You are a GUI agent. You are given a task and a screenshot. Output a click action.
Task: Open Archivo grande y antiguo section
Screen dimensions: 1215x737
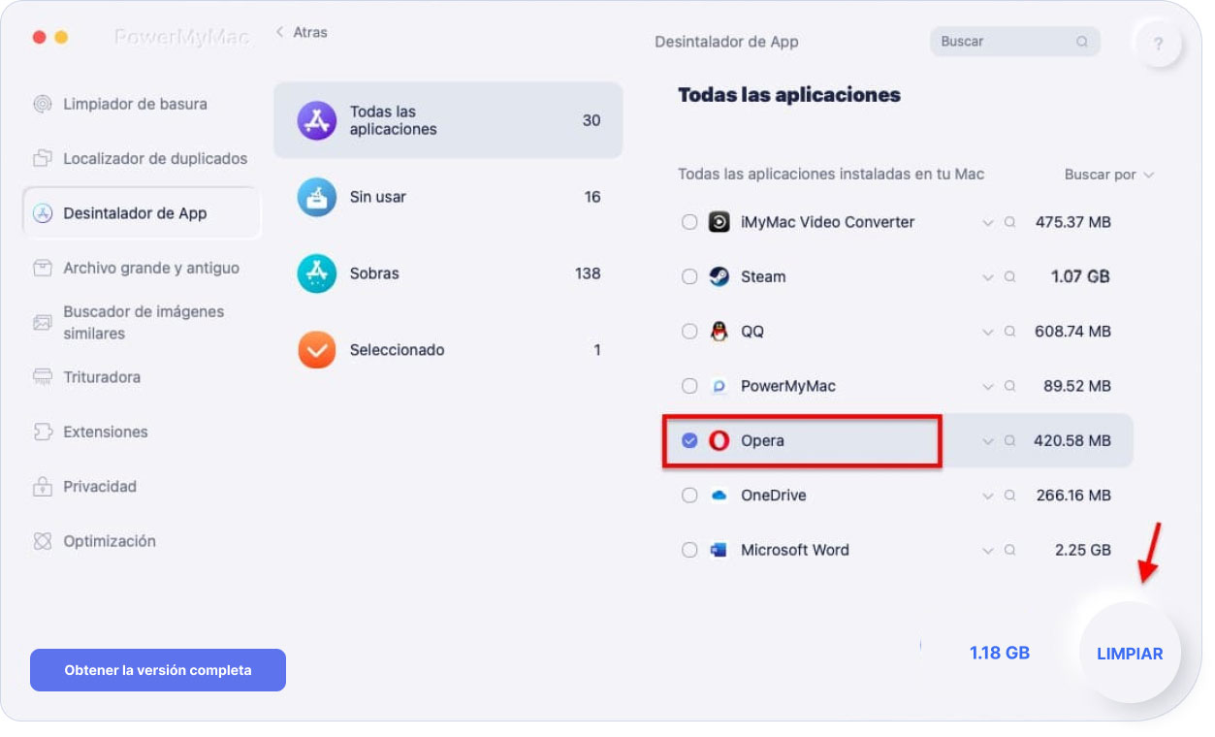[x=151, y=268]
